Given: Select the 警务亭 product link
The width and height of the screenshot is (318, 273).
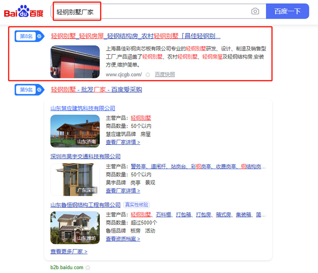Looking at the screenshot, I should point(139,166).
